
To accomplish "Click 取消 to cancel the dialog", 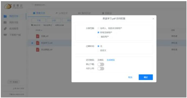I will tap(130, 77).
